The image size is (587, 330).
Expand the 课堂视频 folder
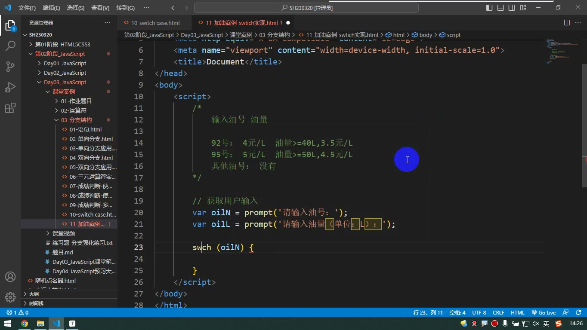pyautogui.click(x=64, y=233)
